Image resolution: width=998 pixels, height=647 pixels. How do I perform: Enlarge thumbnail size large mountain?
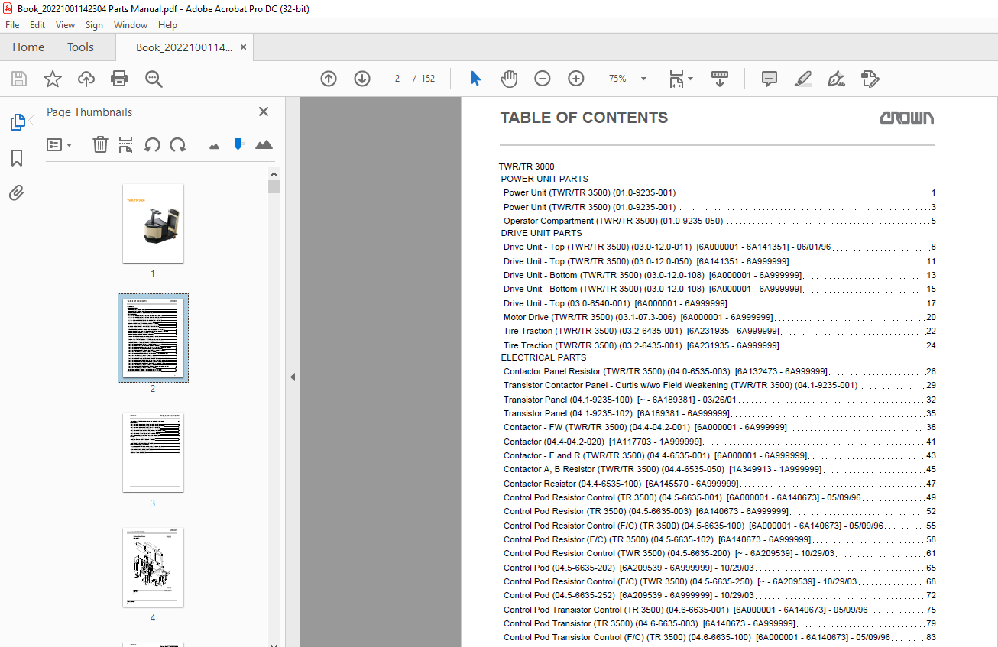[264, 144]
